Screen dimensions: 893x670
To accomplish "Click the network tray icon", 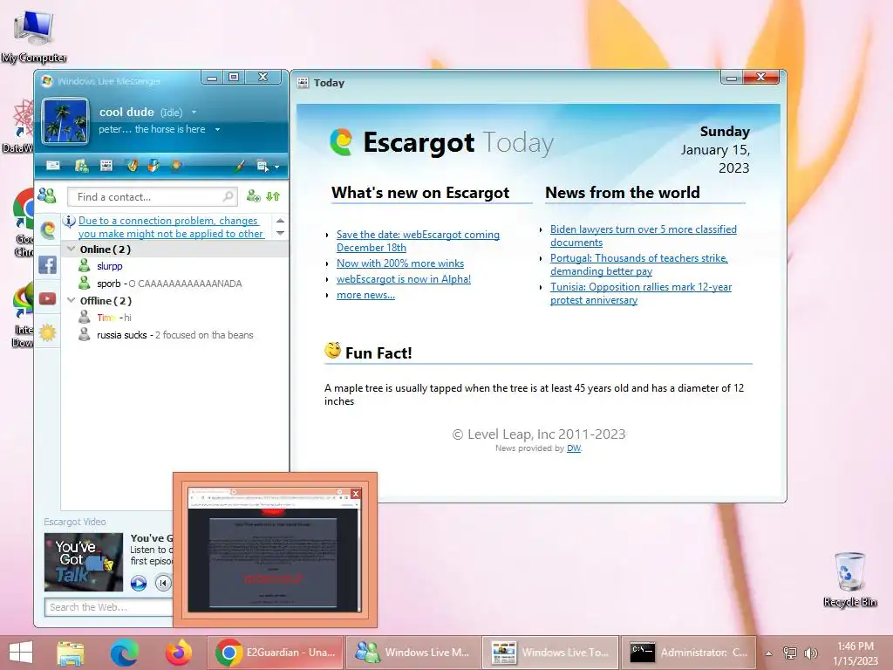I will pos(789,653).
